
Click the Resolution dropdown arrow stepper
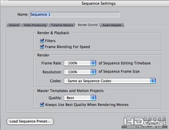(93, 72)
